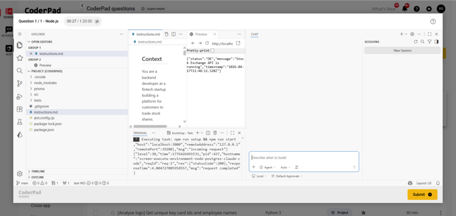Click the instructions.md horizontal scrollbar
Viewport: 456px width, 216px height.
(x=150, y=126)
